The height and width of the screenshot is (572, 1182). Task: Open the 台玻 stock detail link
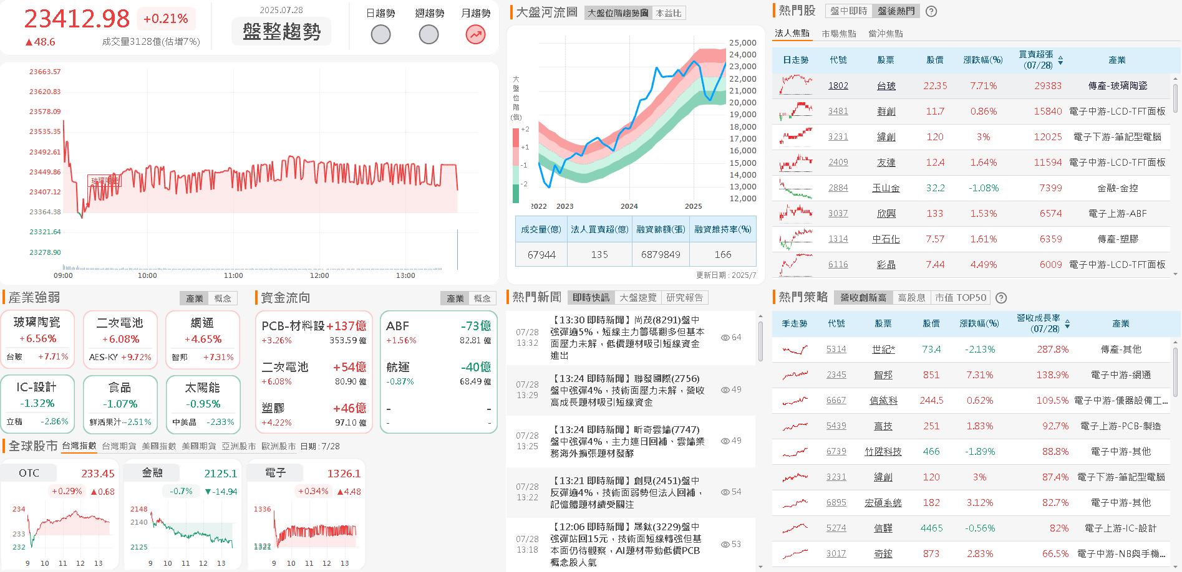click(x=886, y=85)
